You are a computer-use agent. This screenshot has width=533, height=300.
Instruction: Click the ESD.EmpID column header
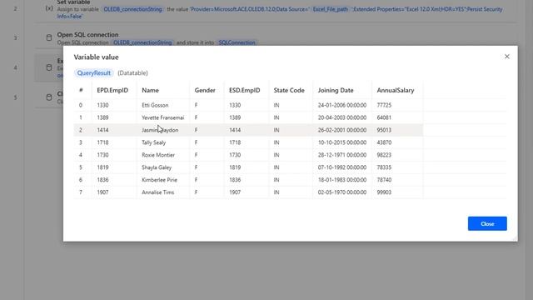click(x=244, y=90)
